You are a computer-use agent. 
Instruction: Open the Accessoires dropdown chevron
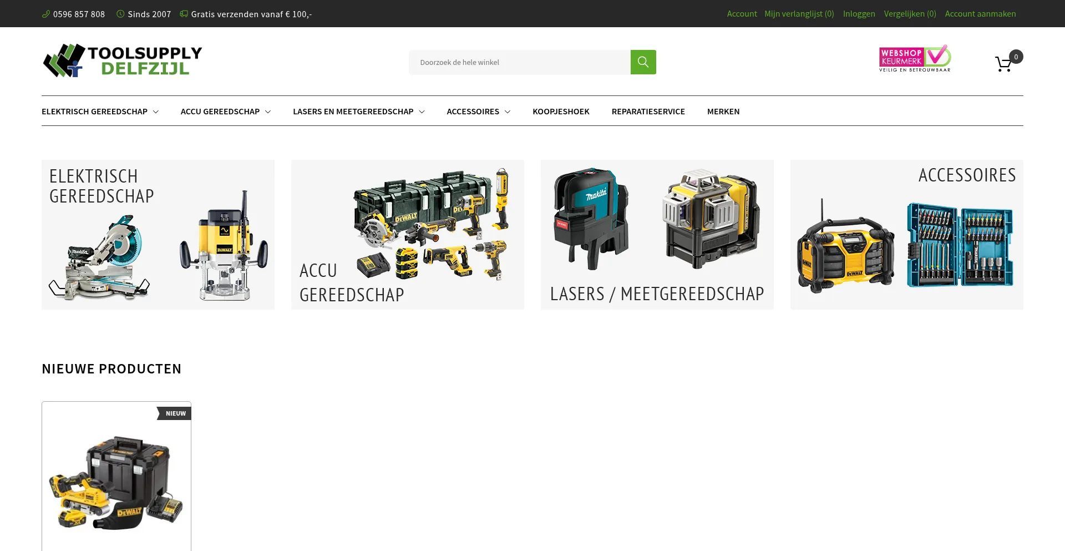point(507,112)
